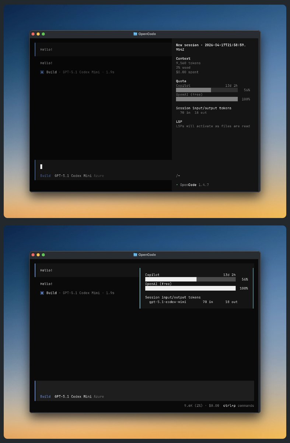The image size is (290, 443).
Task: Click the dot icon beside OpenCode 1.4.7
Action: 177,185
